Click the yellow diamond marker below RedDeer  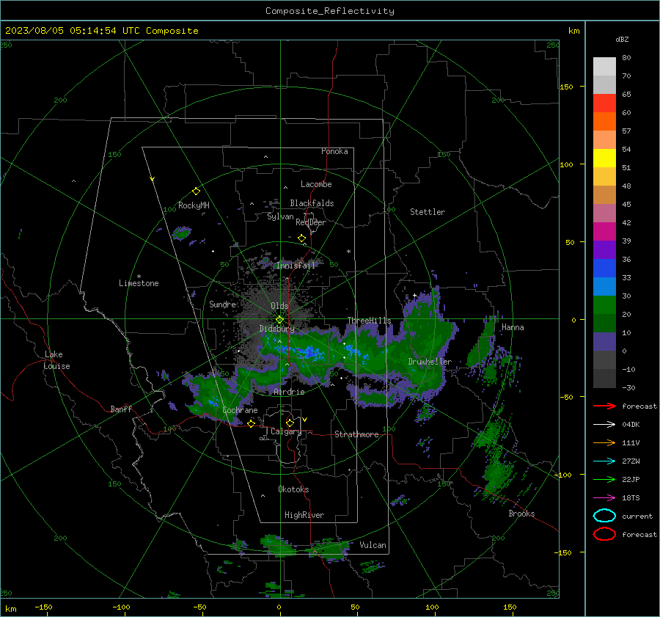[x=301, y=238]
